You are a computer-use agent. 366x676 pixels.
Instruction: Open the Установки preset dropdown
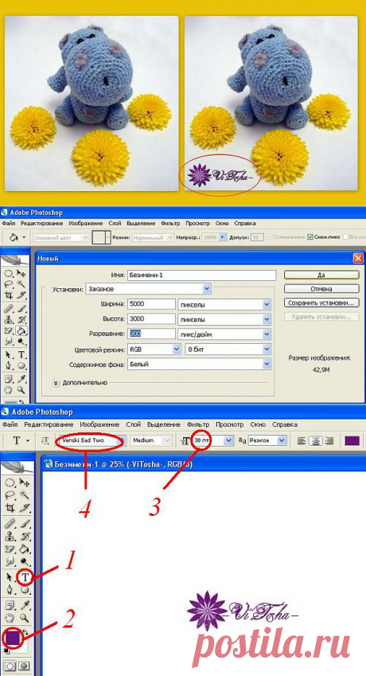pos(148,289)
